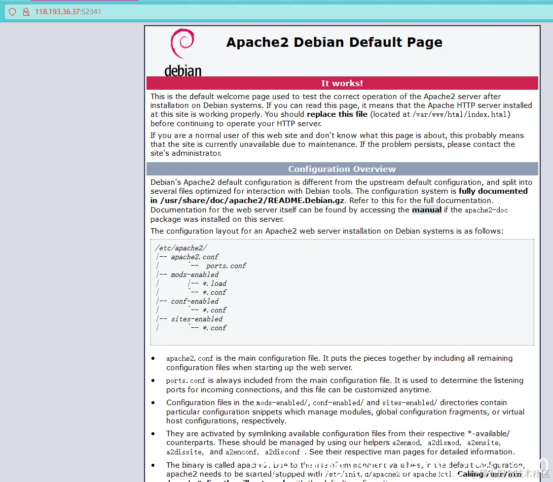Click *.load line in config tree

pos(215,283)
